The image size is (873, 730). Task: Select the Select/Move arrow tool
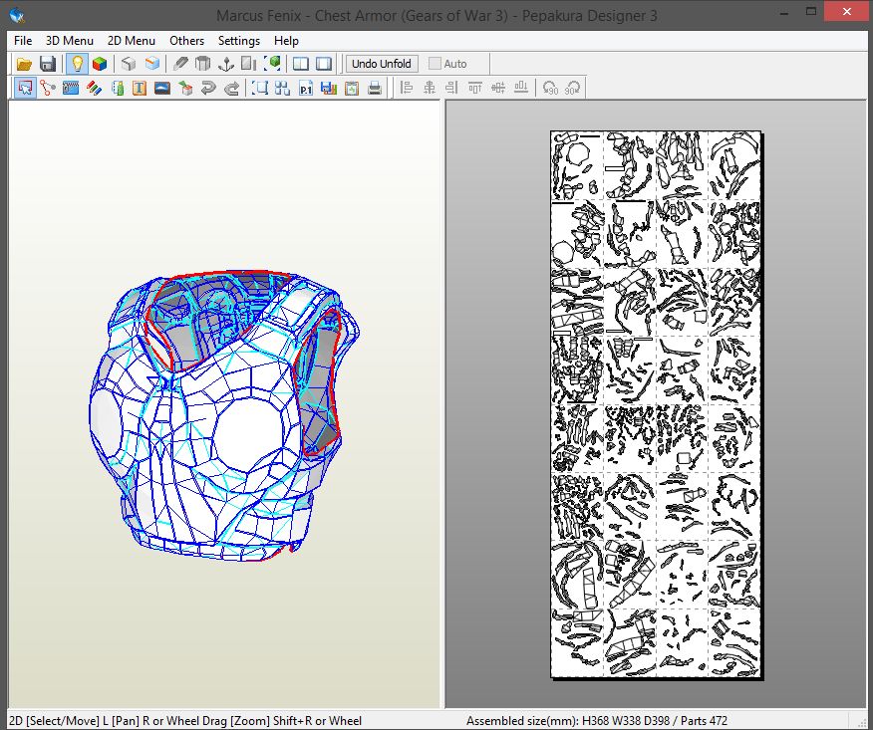click(25, 88)
